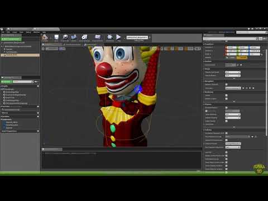Add a new macro with the Macros plus
This screenshot has width=268, height=201.
[x=38, y=113]
